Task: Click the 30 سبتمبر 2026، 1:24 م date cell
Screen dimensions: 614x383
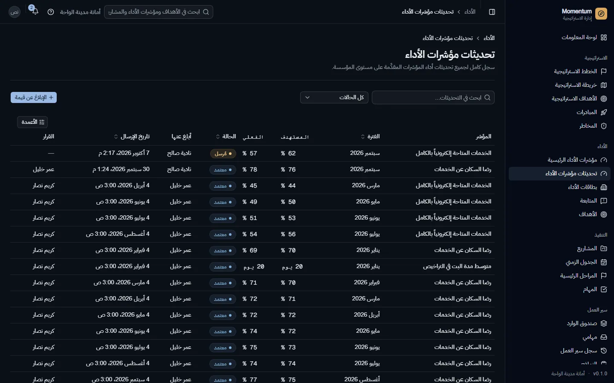Action: click(121, 169)
